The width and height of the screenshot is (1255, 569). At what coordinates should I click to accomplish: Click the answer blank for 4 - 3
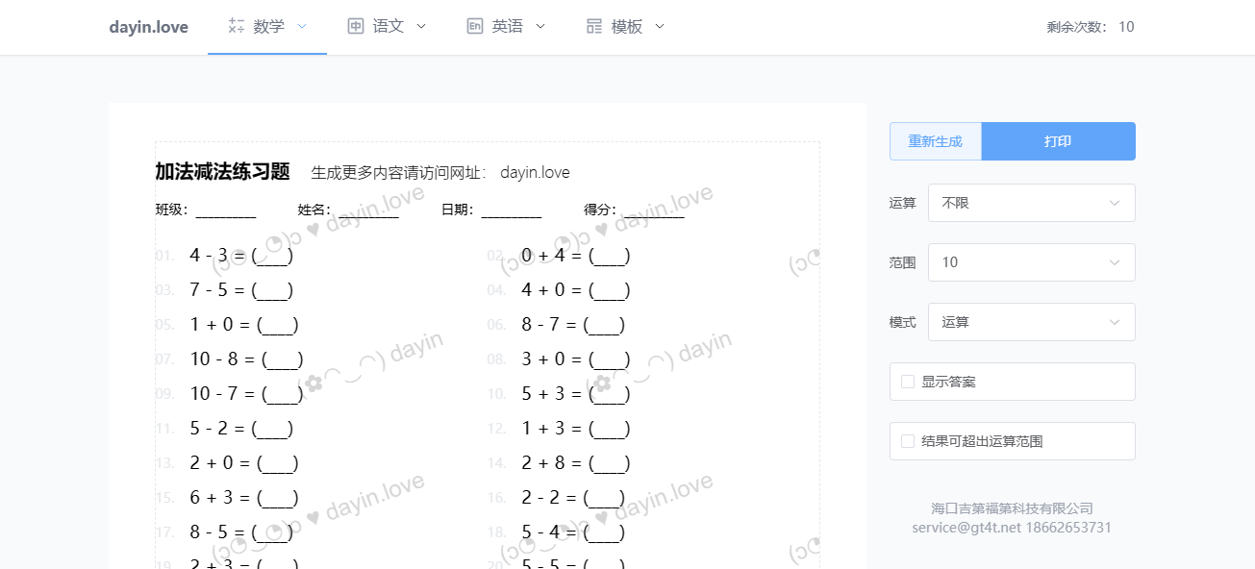click(272, 256)
